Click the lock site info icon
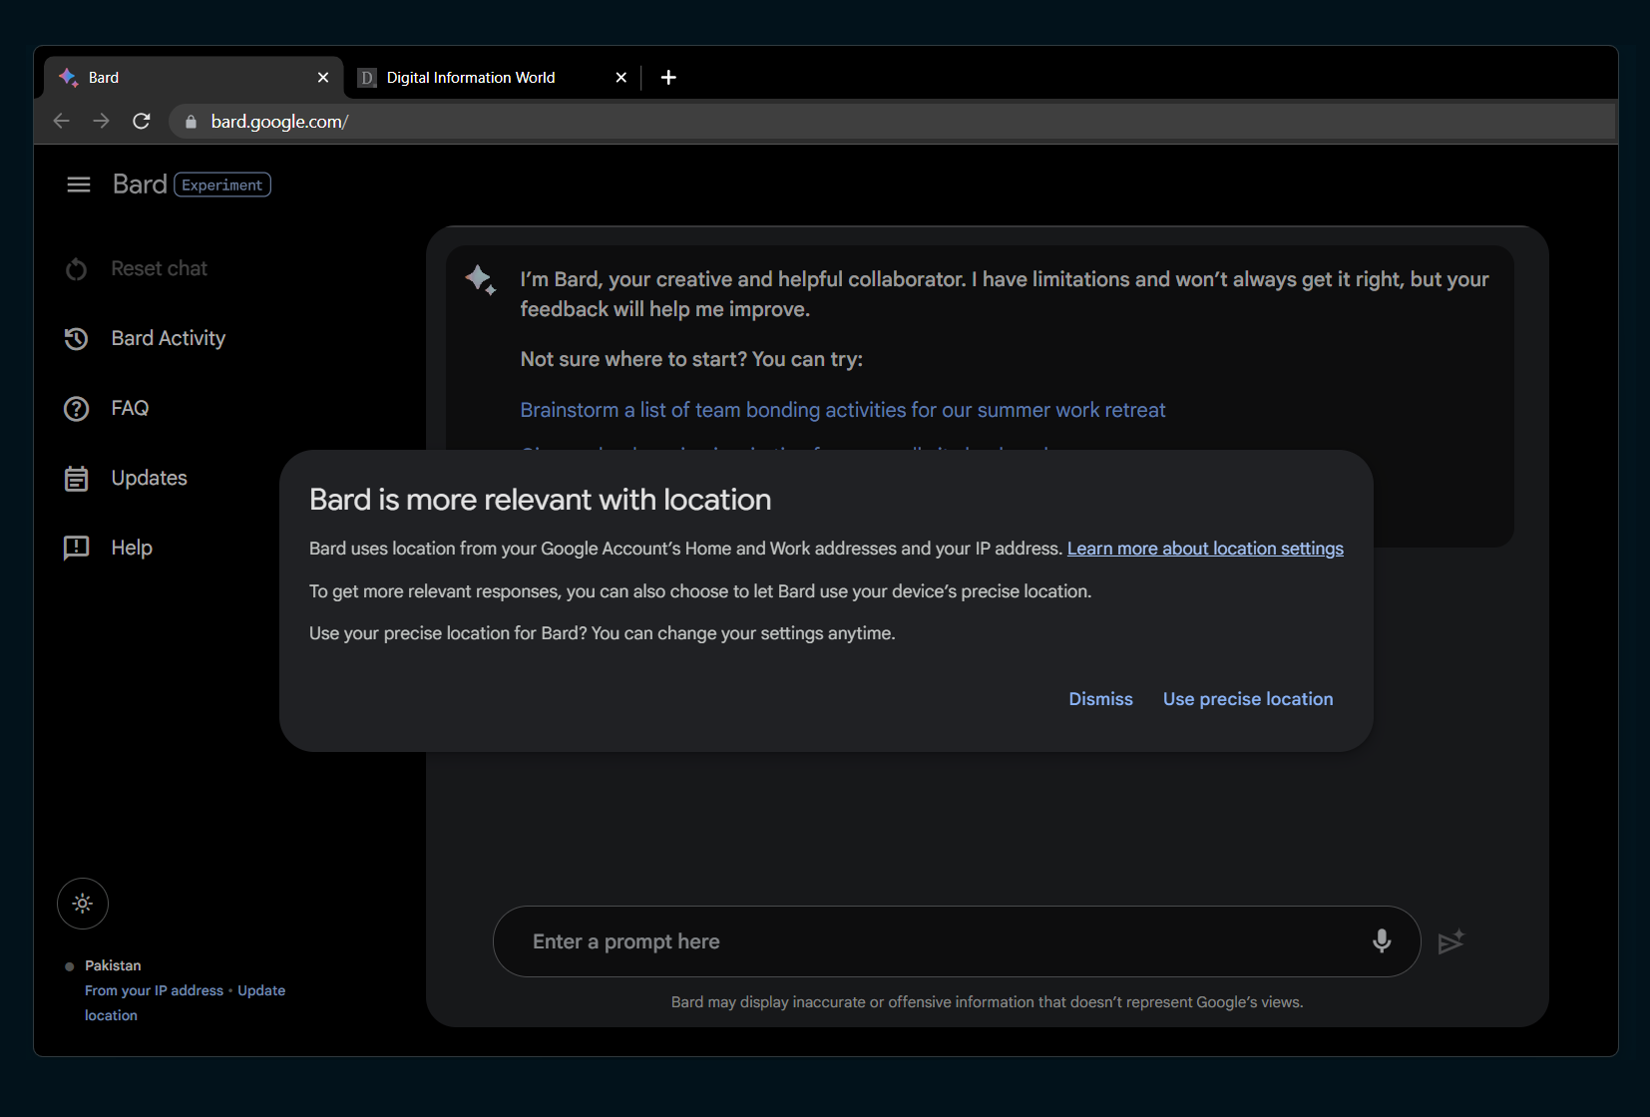This screenshot has height=1117, width=1650. 191,122
